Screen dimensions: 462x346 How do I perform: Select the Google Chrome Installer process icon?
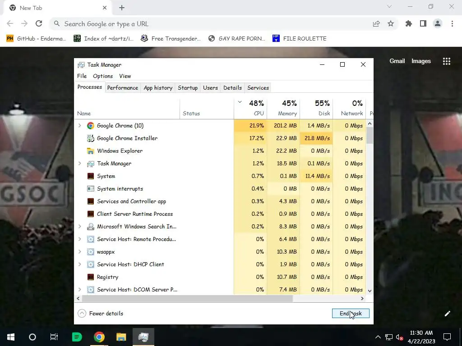point(90,138)
